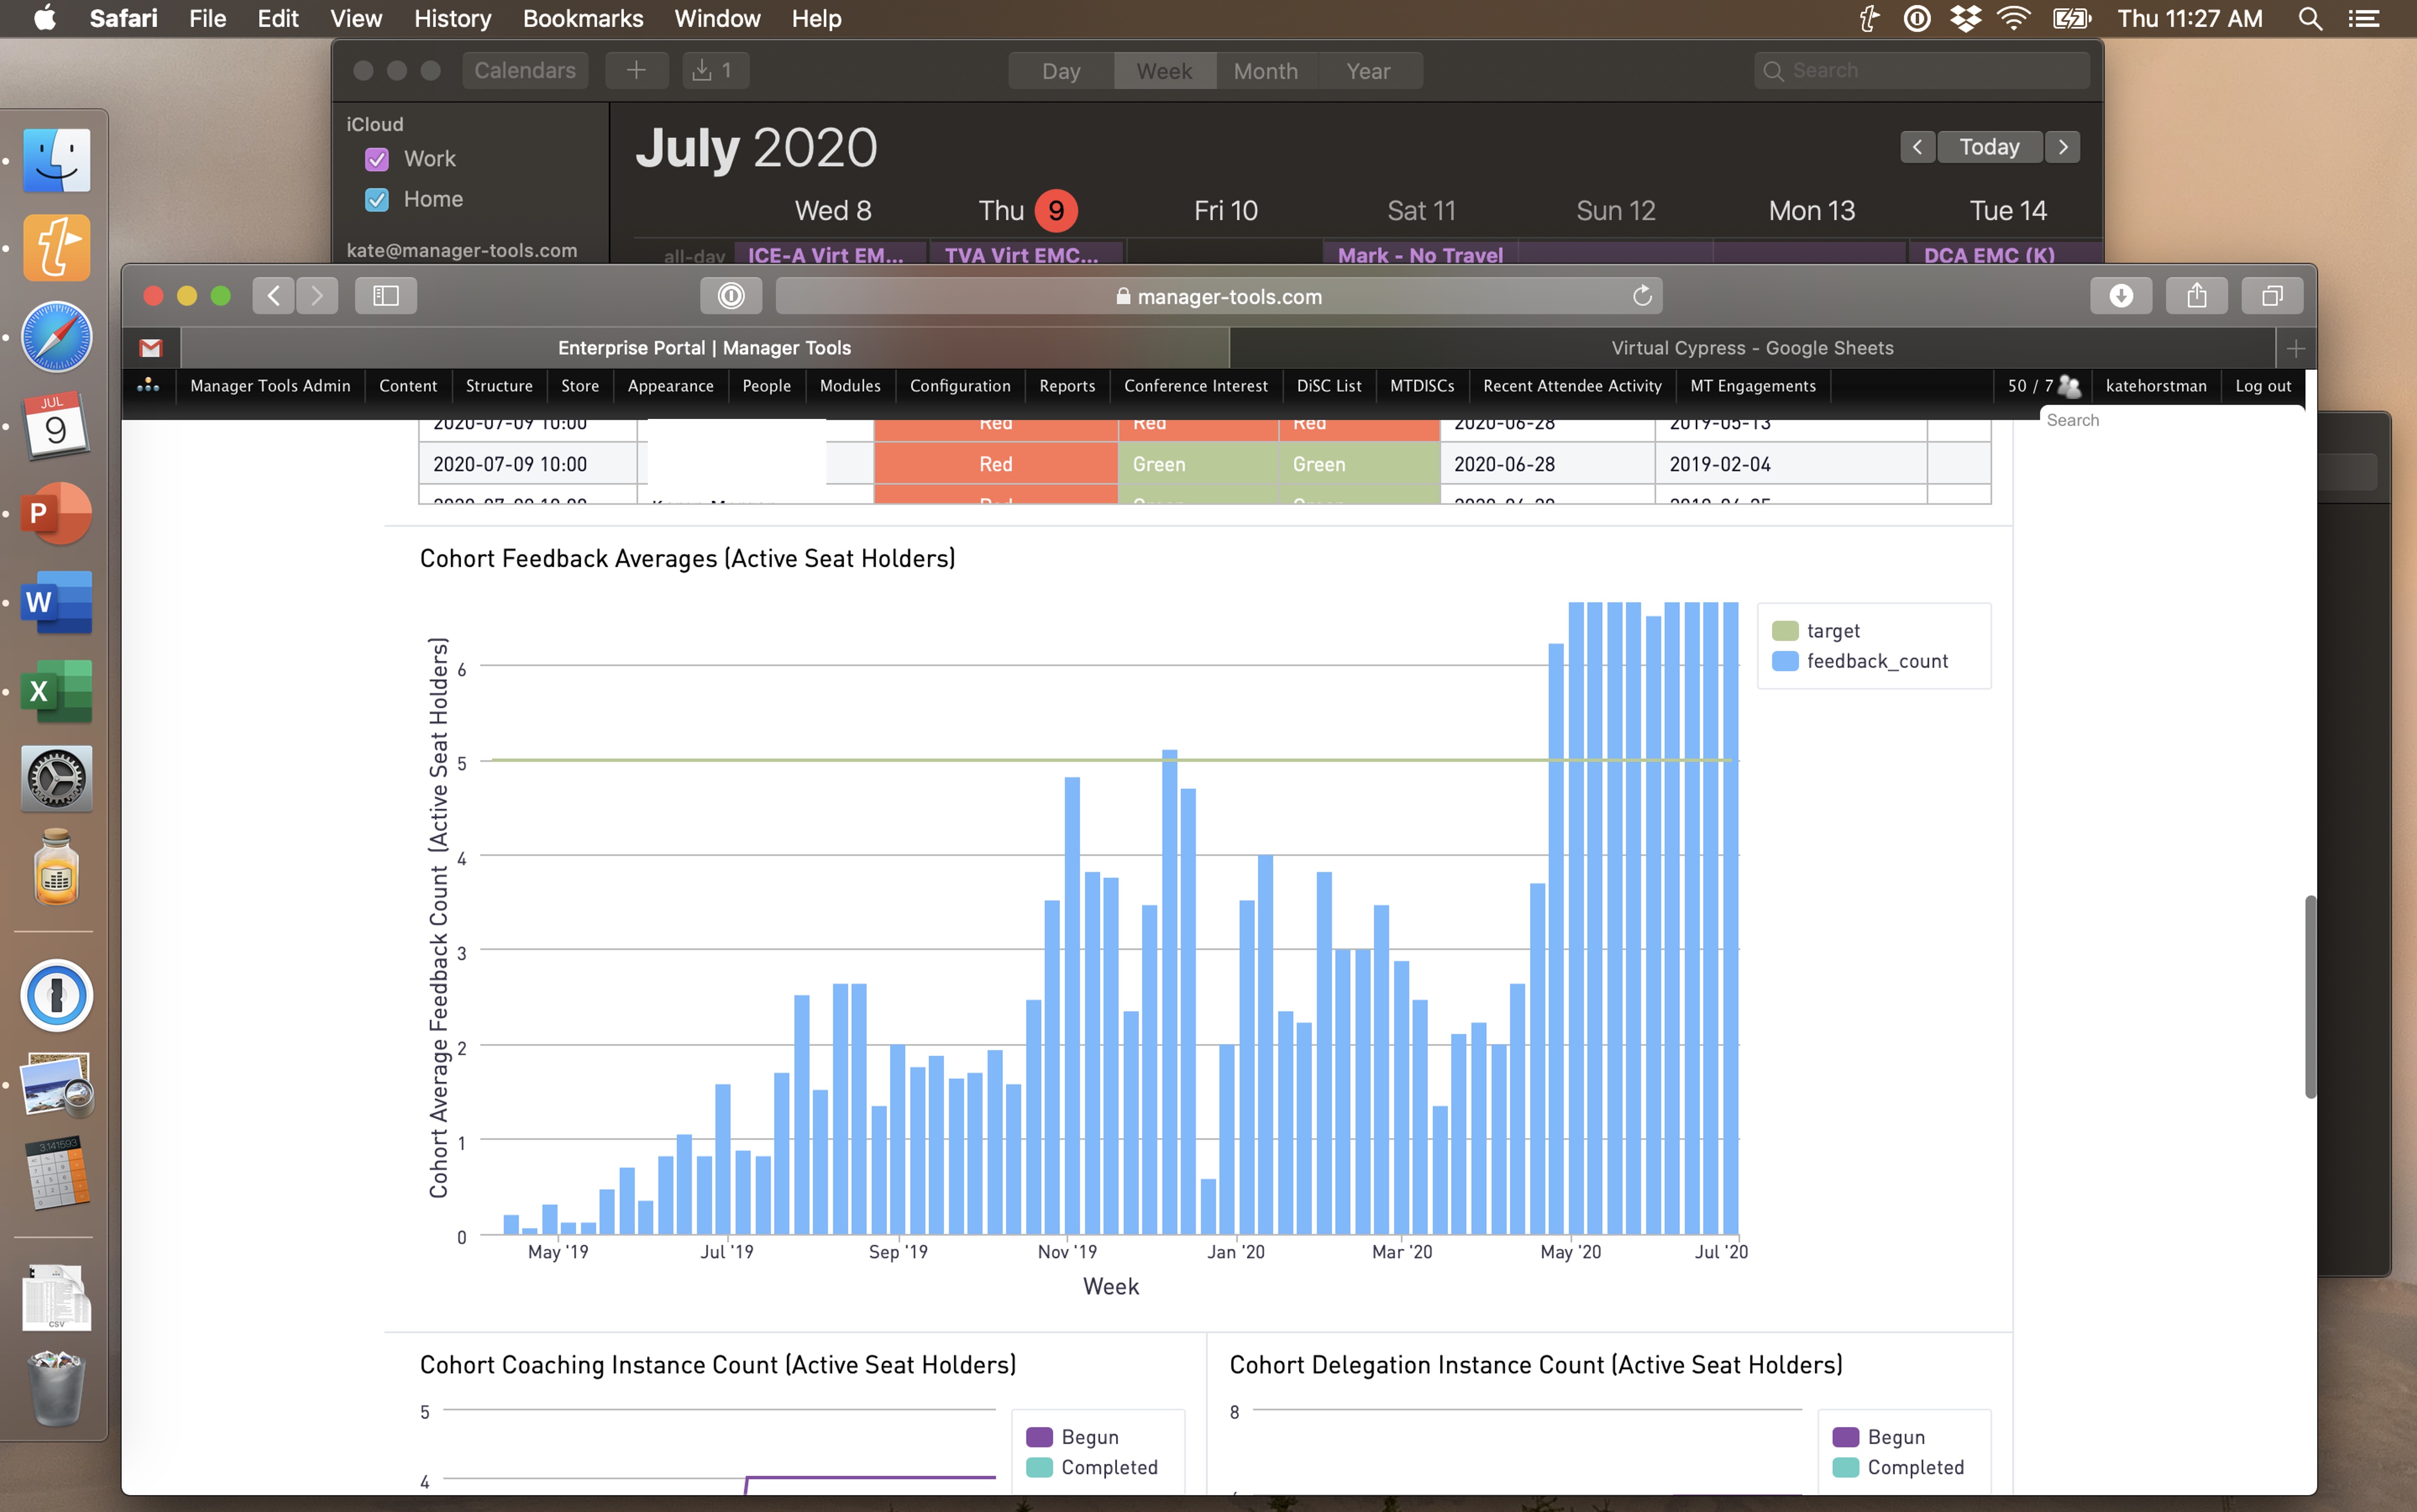Go to next week in Calendar
The height and width of the screenshot is (1512, 2417).
2063,147
